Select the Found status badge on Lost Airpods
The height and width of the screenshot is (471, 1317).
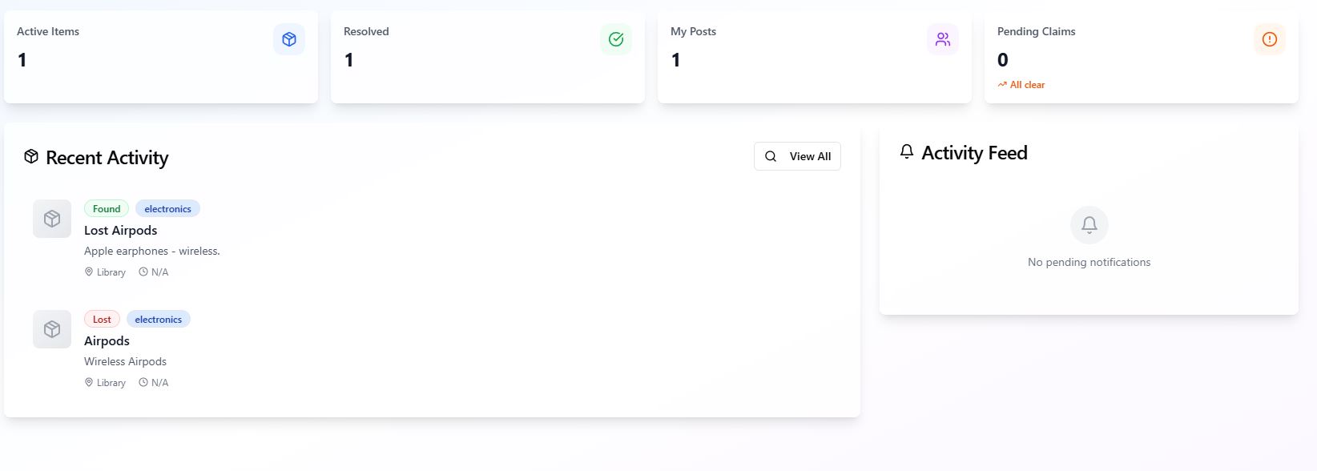pos(107,208)
